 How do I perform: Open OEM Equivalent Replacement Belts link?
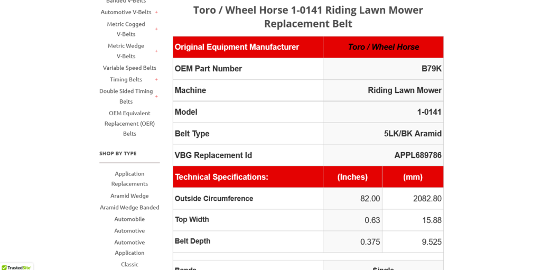pos(129,123)
